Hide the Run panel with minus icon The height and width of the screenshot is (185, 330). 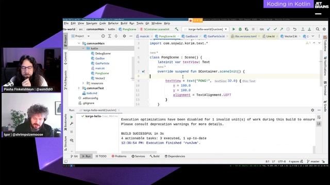(319, 110)
